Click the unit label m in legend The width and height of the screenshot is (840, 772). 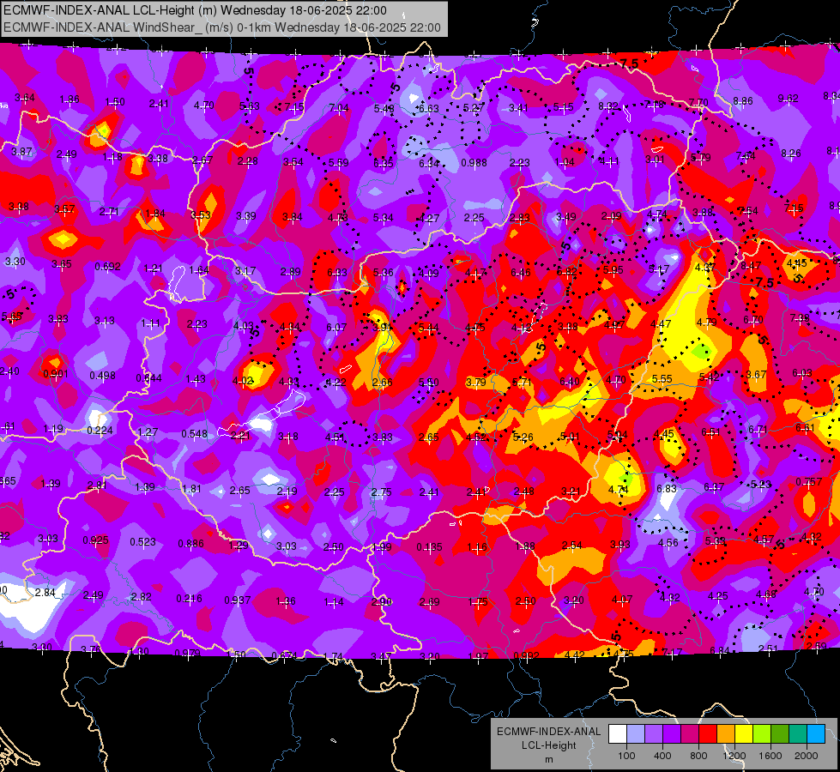(x=548, y=760)
